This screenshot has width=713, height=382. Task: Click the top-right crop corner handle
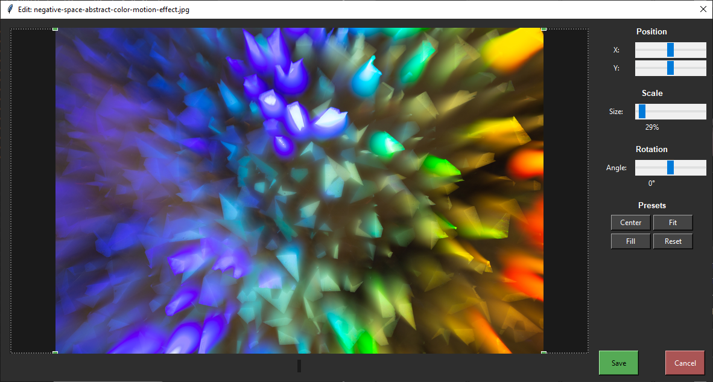pos(543,28)
